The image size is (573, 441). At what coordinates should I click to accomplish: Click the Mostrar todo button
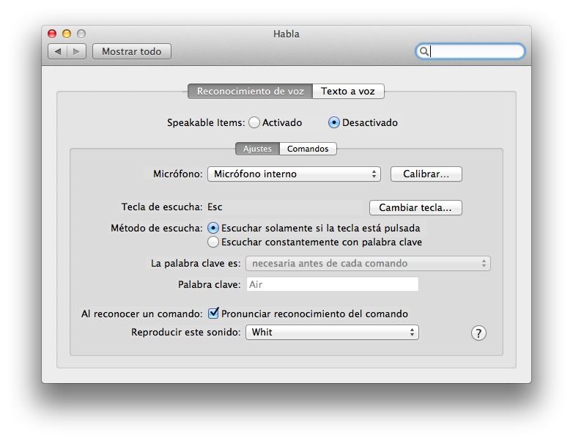coord(131,51)
